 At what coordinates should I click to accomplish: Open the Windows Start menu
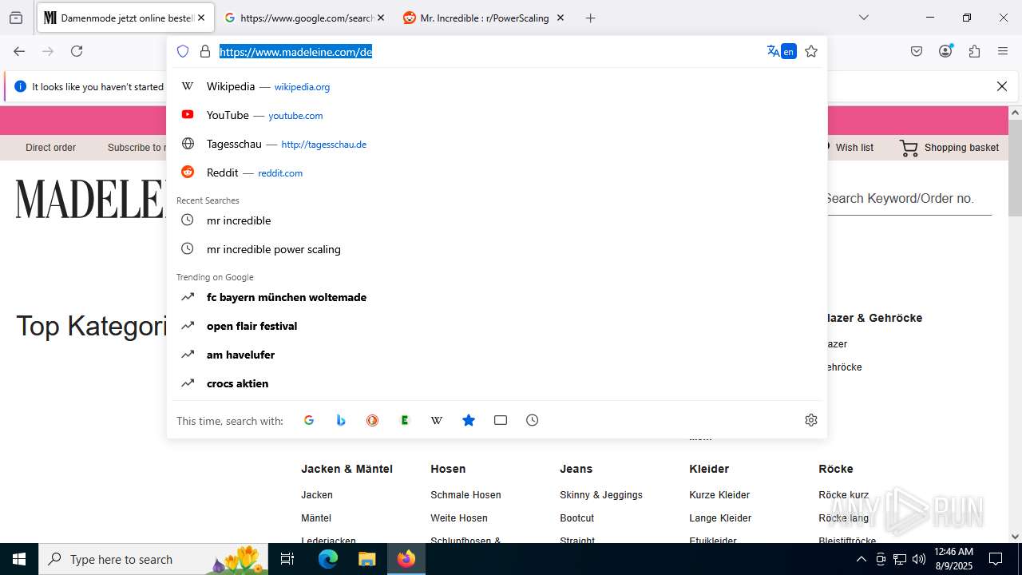[19, 559]
